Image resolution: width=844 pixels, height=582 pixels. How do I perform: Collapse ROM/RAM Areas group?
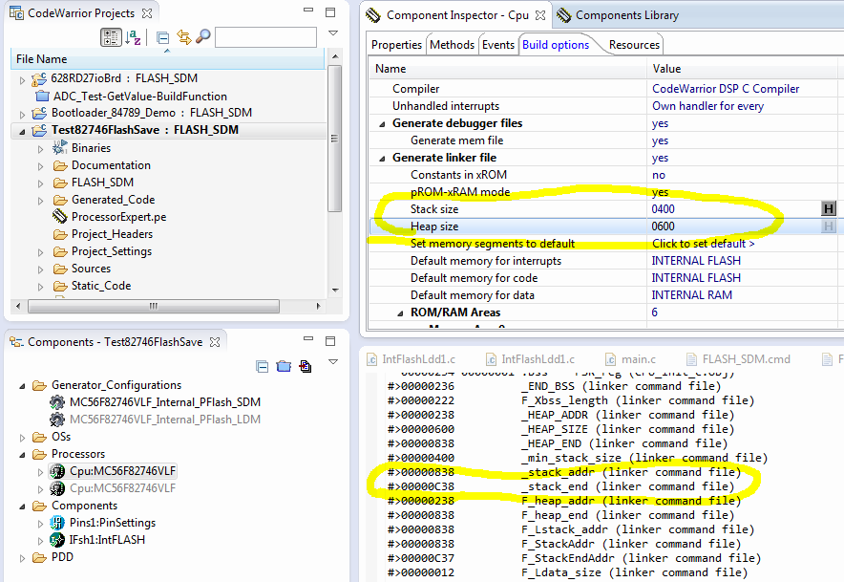tap(400, 313)
